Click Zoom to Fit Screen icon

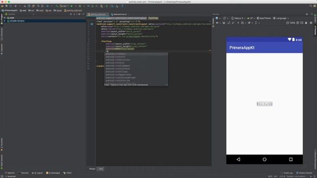302,23
